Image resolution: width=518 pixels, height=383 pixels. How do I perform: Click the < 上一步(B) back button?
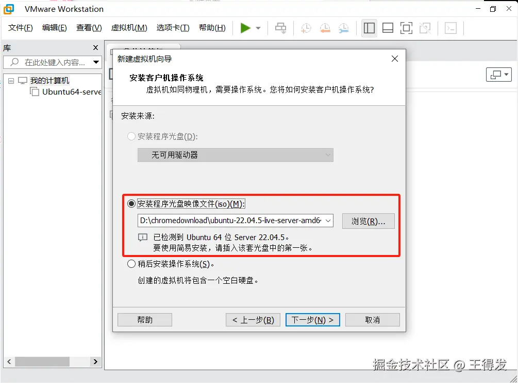253,320
